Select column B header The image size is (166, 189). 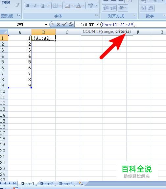(43, 32)
